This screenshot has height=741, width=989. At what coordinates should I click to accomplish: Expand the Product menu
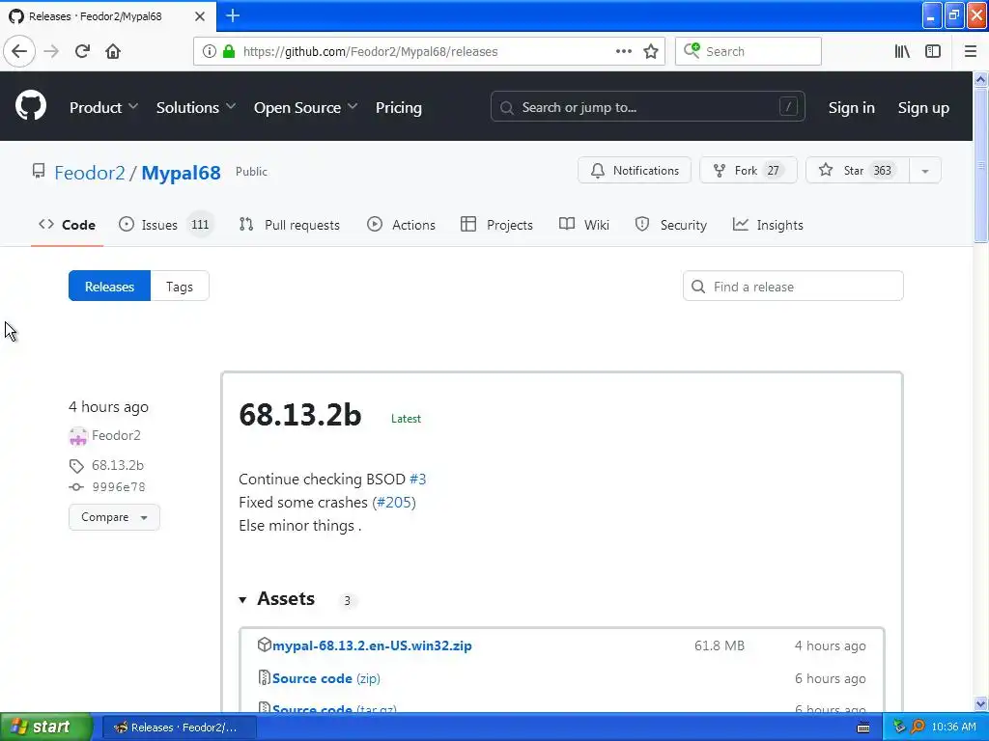click(x=103, y=108)
